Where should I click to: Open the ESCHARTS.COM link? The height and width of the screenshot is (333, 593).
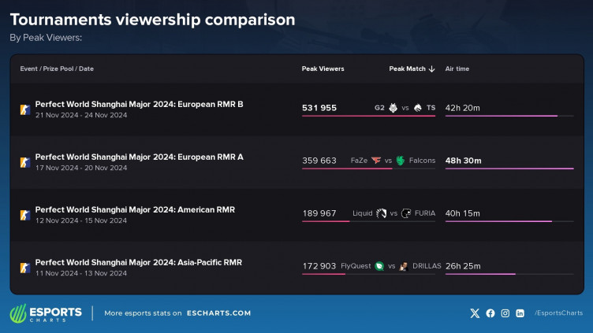(218, 313)
